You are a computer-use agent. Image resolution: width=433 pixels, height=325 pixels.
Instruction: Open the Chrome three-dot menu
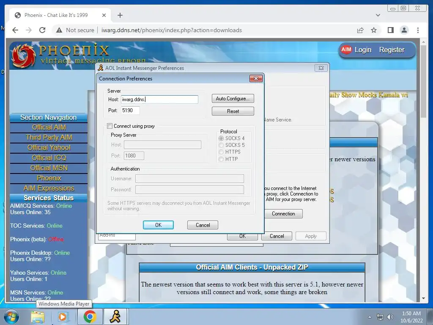pos(418,30)
